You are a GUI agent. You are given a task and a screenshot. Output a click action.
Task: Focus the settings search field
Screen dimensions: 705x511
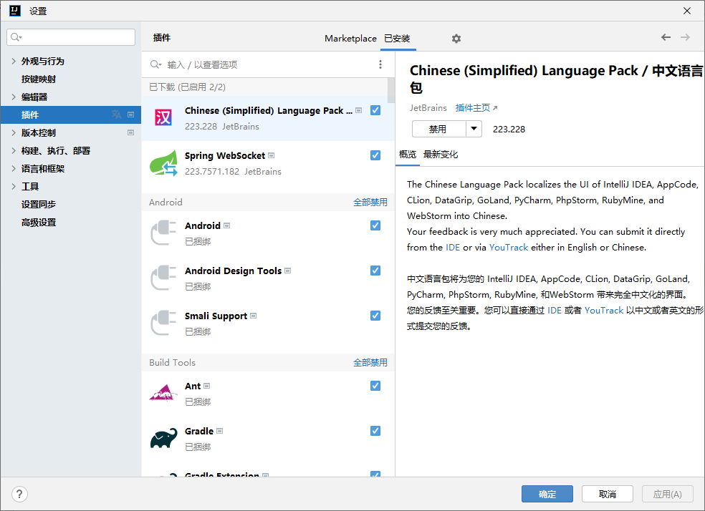point(71,37)
